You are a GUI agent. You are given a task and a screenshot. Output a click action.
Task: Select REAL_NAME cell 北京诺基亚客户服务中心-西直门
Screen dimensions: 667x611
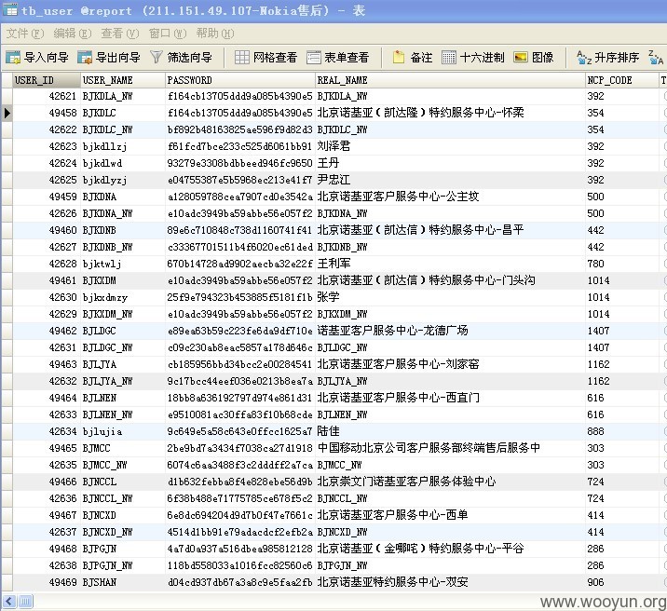pyautogui.click(x=450, y=398)
